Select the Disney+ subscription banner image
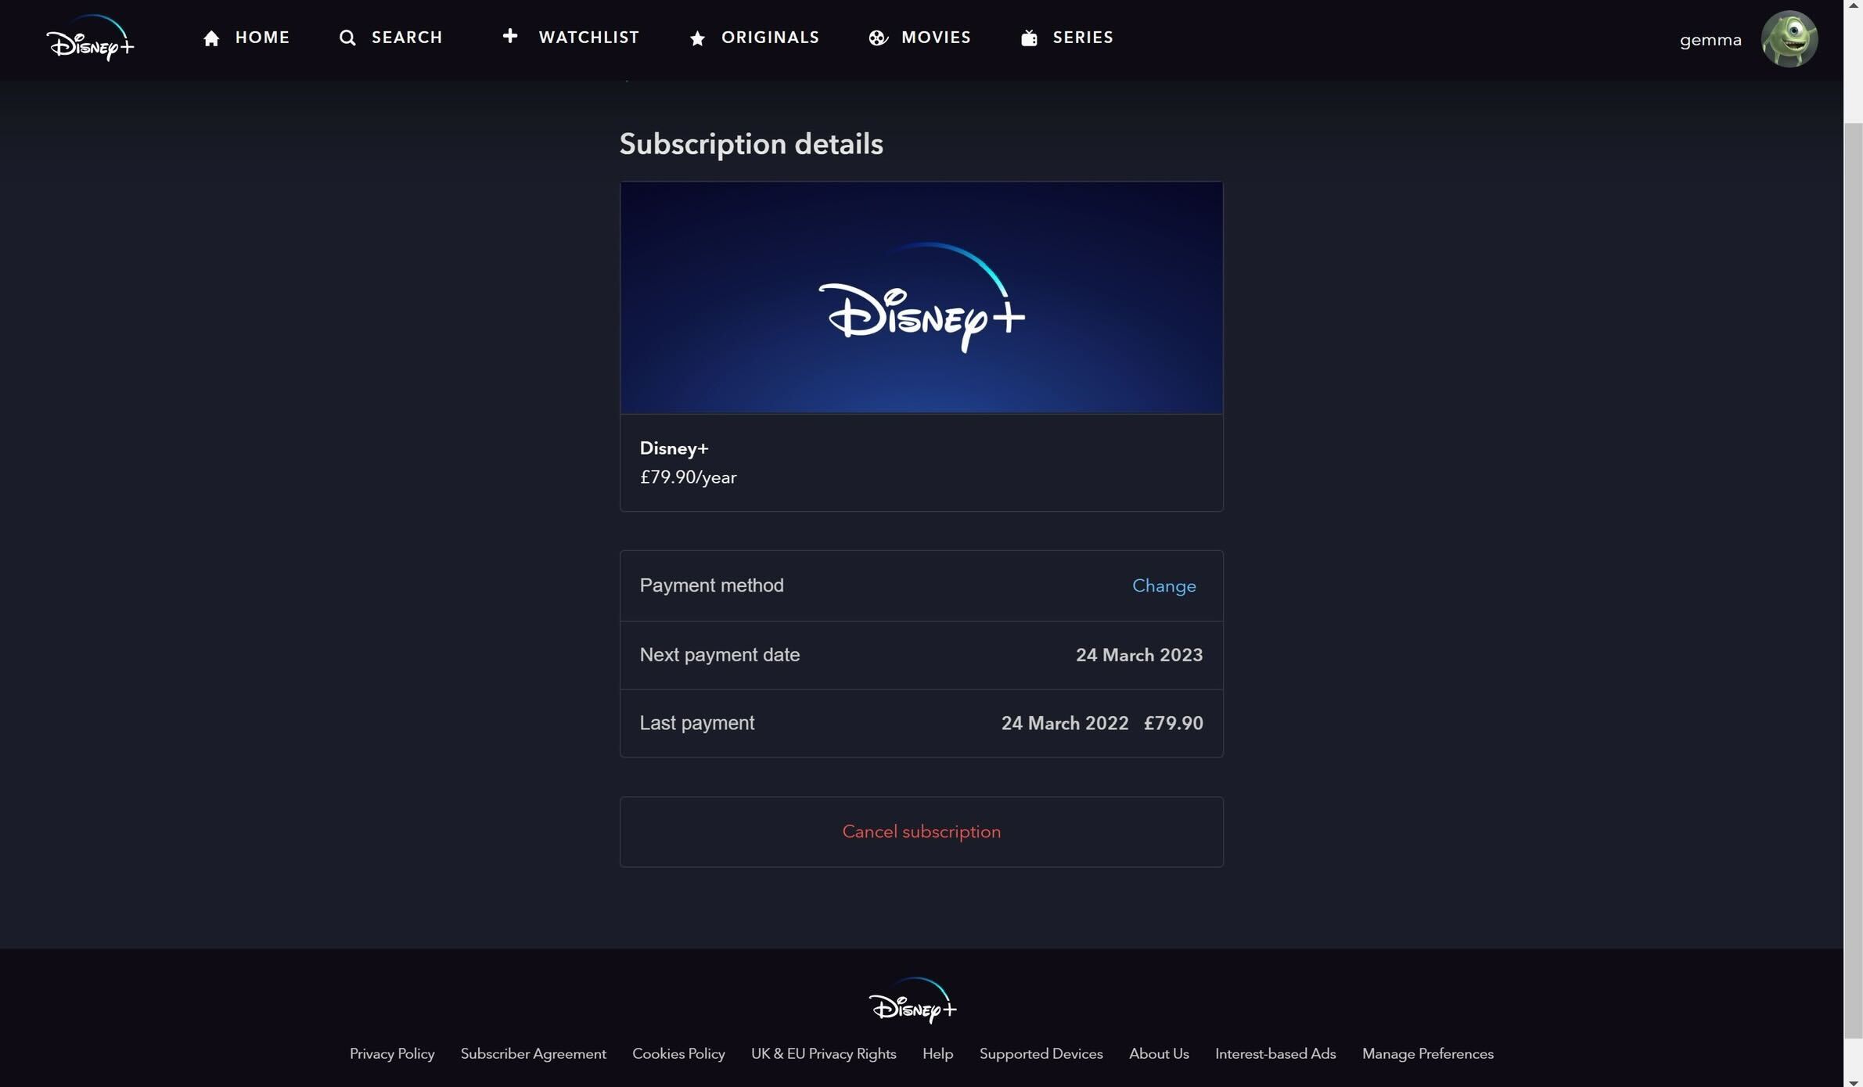 pyautogui.click(x=921, y=297)
